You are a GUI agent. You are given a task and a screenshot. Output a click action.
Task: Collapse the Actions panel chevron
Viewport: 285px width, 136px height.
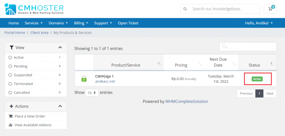[x=60, y=106]
